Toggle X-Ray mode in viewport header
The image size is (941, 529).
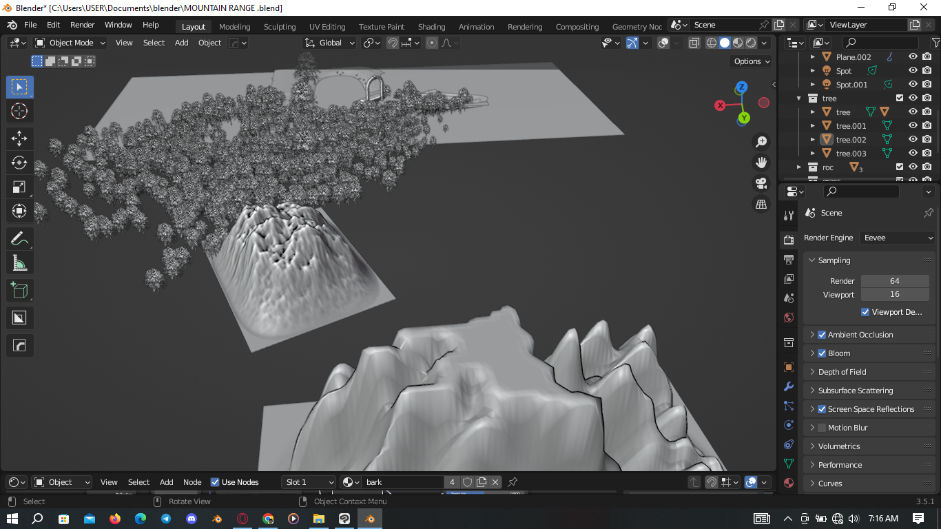[x=694, y=43]
